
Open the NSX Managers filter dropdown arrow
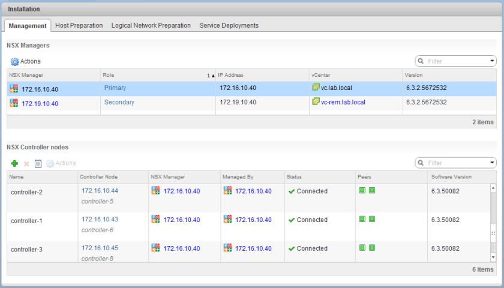pyautogui.click(x=492, y=61)
